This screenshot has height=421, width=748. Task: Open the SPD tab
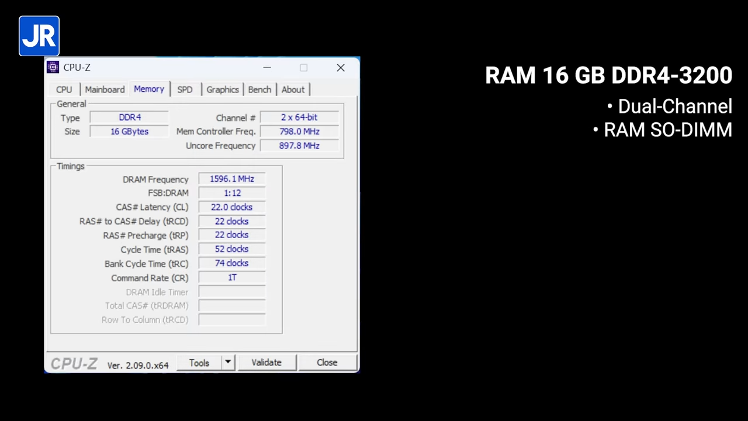(x=185, y=89)
